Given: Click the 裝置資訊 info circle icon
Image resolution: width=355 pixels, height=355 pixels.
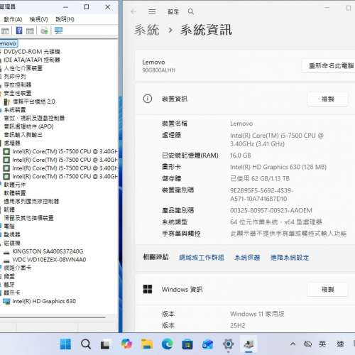Looking at the screenshot, I should 148,99.
